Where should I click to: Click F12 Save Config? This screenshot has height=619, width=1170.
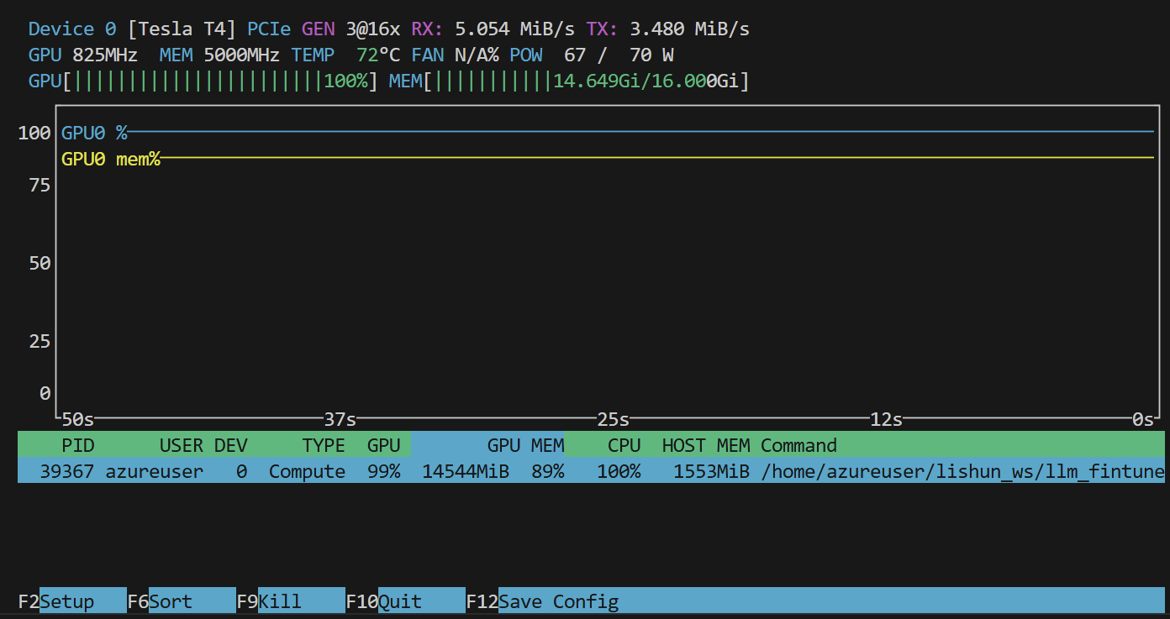559,601
